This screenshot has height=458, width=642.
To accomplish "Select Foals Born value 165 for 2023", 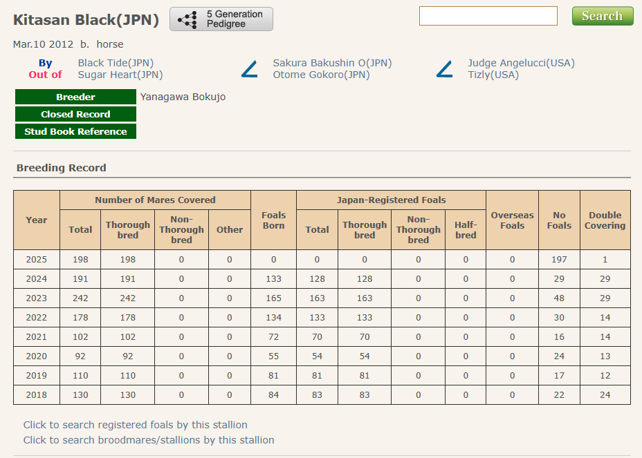I will [273, 298].
